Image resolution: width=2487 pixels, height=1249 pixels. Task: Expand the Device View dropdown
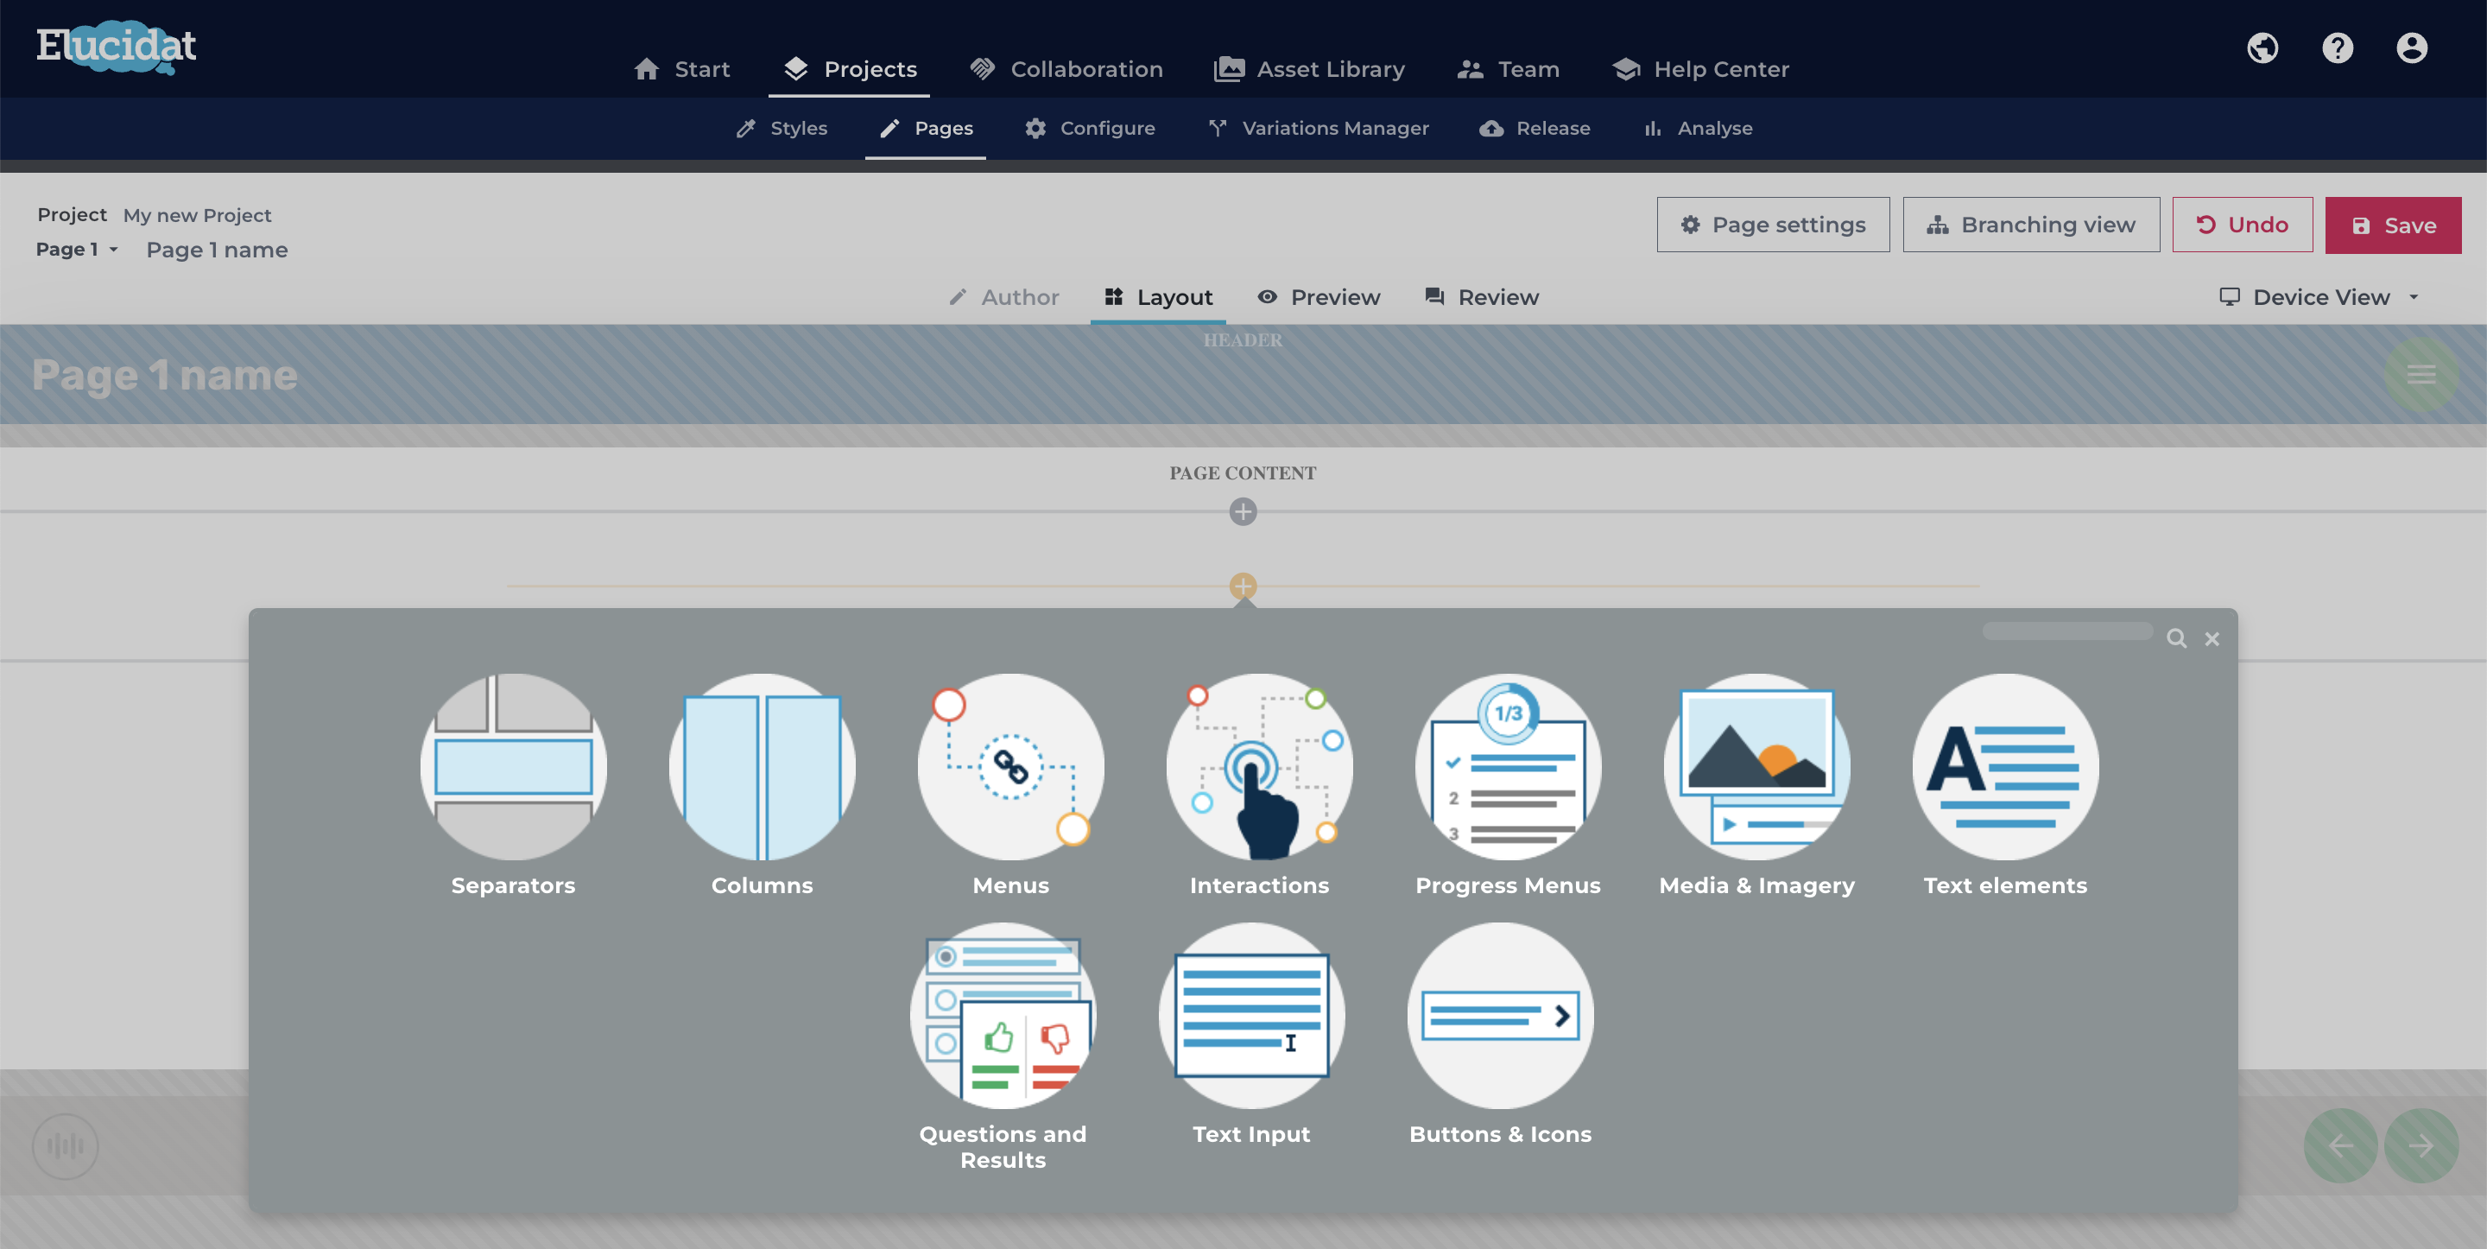[2319, 297]
